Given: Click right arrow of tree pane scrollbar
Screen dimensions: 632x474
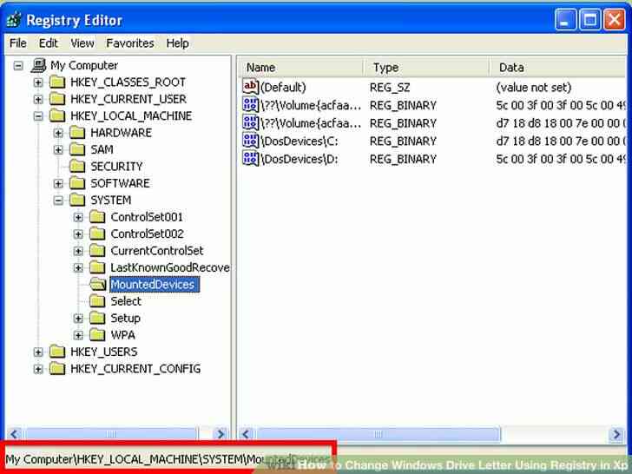Looking at the screenshot, I should tap(221, 434).
